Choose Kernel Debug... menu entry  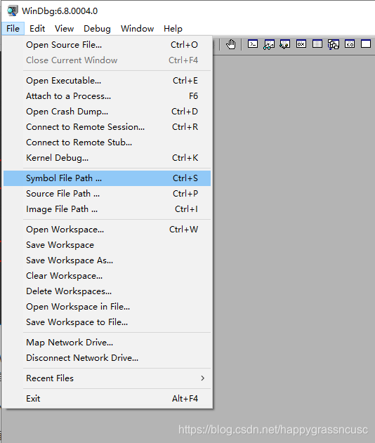click(107, 158)
